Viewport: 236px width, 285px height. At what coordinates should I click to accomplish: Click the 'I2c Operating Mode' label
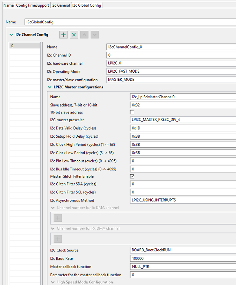point(64,72)
